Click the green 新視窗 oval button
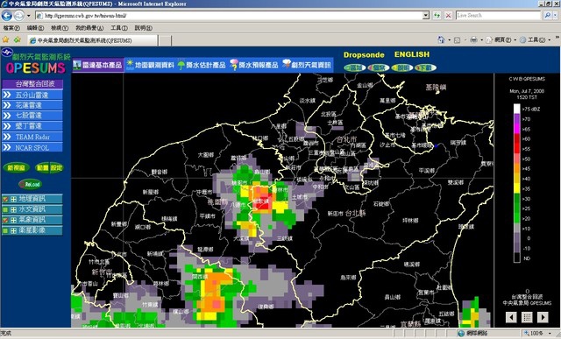 tap(17, 167)
